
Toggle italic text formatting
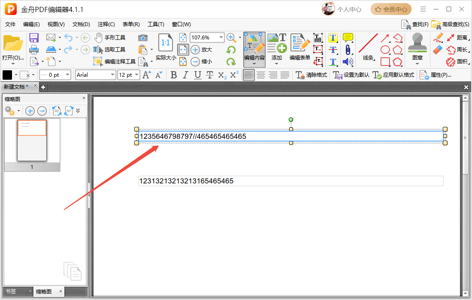(185, 75)
